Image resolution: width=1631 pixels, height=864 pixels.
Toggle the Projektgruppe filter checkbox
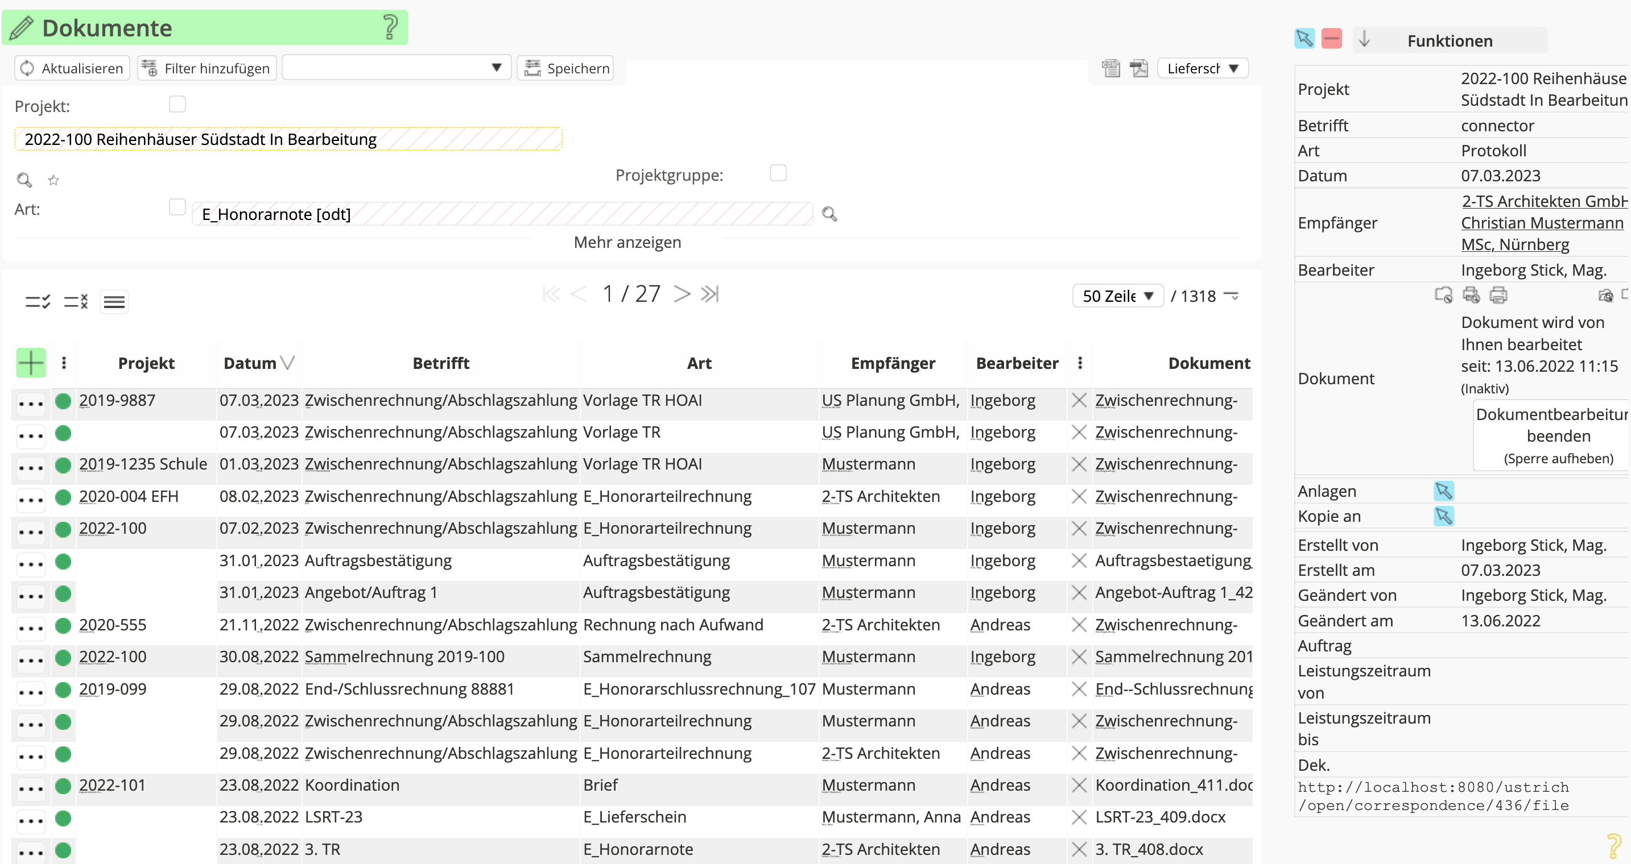(x=778, y=173)
